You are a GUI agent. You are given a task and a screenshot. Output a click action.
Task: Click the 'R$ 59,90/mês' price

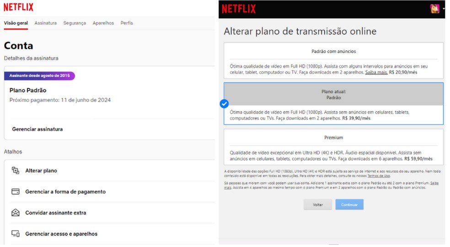coord(418,159)
